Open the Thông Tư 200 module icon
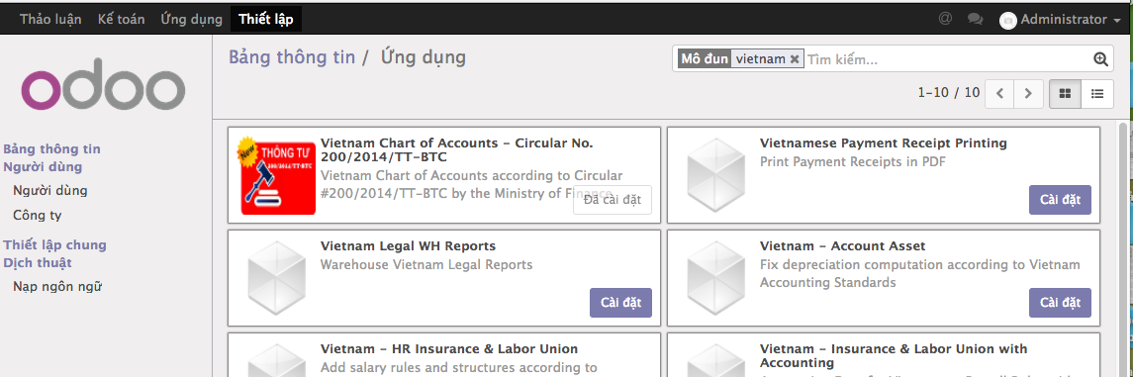The height and width of the screenshot is (377, 1133). pos(278,175)
